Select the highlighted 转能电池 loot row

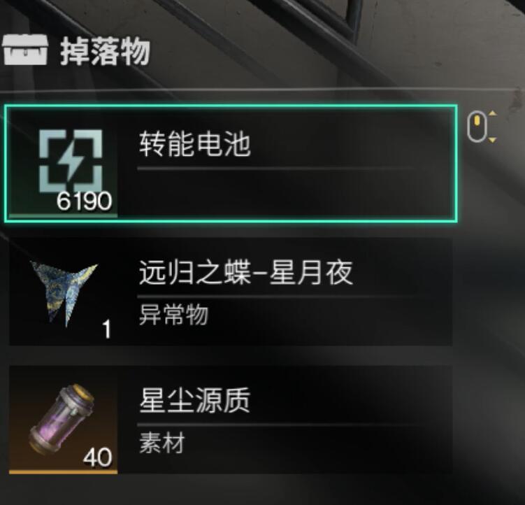(231, 163)
